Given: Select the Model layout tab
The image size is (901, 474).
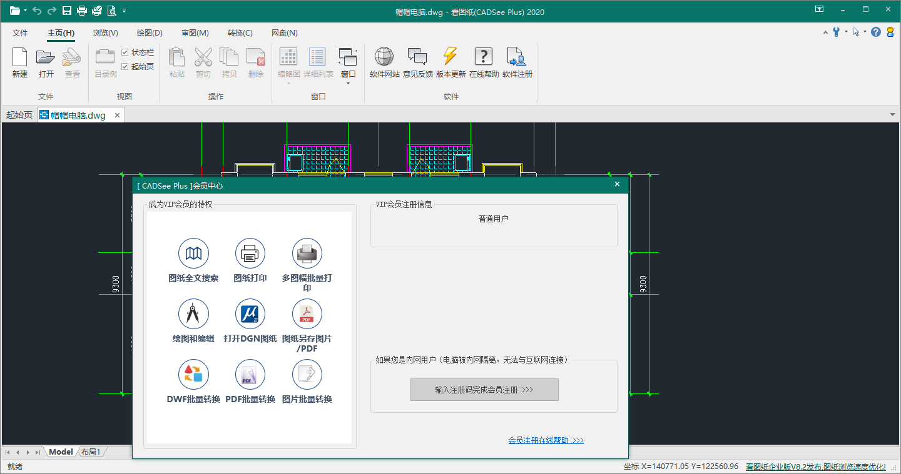Looking at the screenshot, I should (61, 452).
